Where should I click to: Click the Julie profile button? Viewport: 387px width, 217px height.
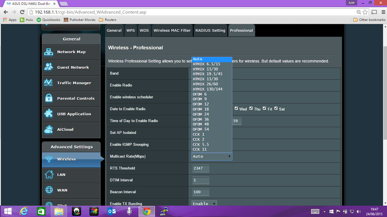pos(351,3)
